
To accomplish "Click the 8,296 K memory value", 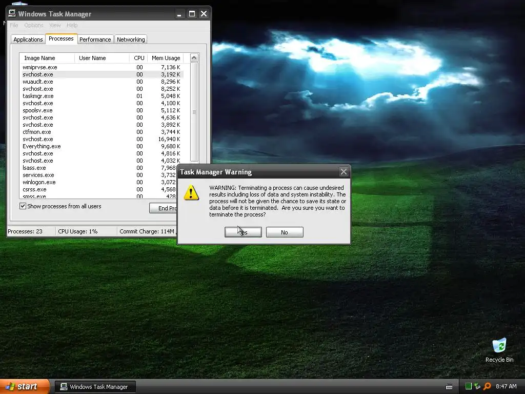I will click(170, 82).
